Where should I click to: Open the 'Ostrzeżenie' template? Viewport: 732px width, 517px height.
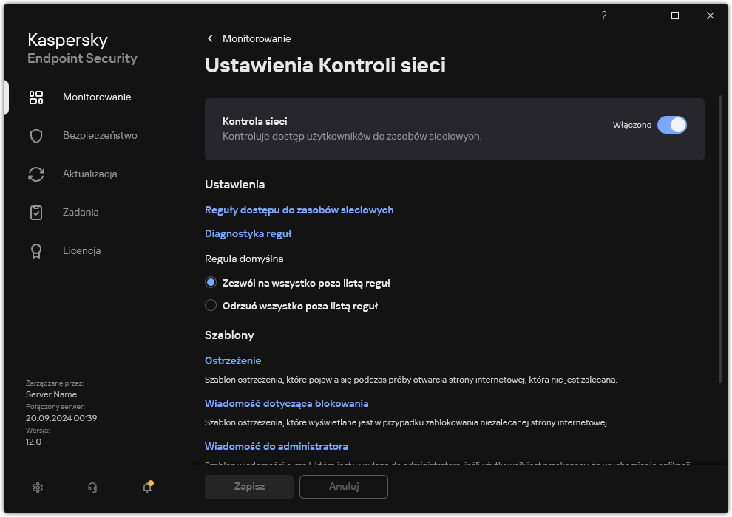click(232, 360)
